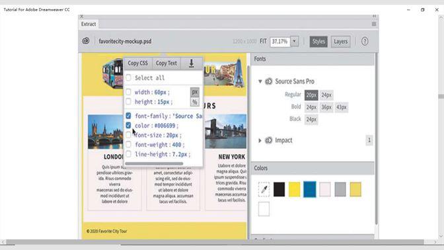Click Creative Cloud icon next to Source Sans Pro
This screenshot has width=444, height=250.
coord(268,81)
